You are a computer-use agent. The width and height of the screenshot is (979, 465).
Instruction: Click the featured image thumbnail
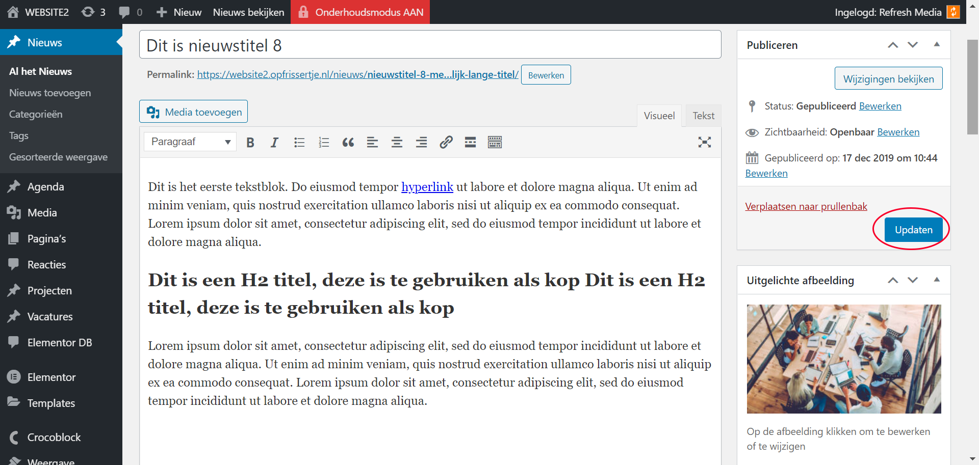(x=843, y=359)
